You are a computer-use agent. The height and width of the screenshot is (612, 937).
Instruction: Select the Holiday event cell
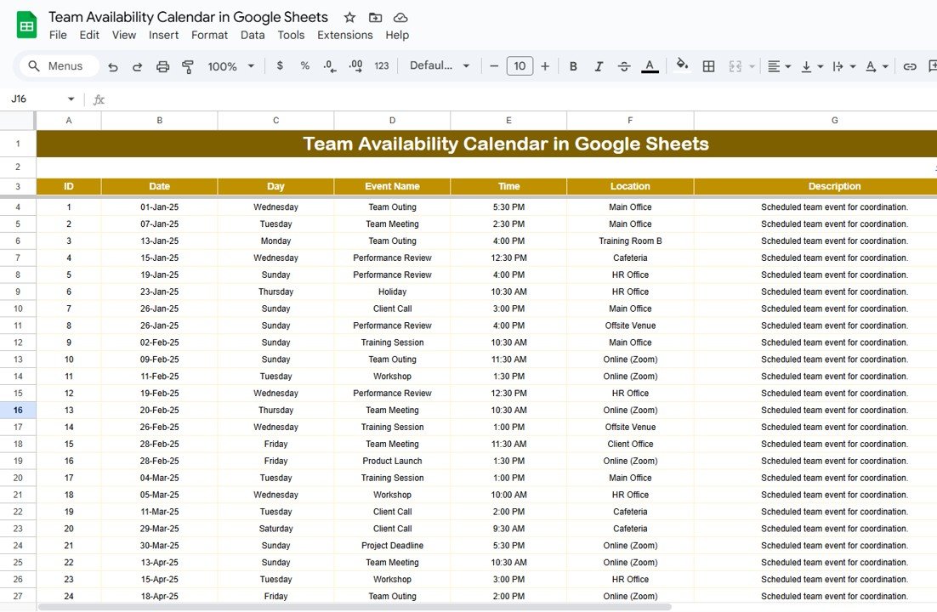[x=392, y=292]
